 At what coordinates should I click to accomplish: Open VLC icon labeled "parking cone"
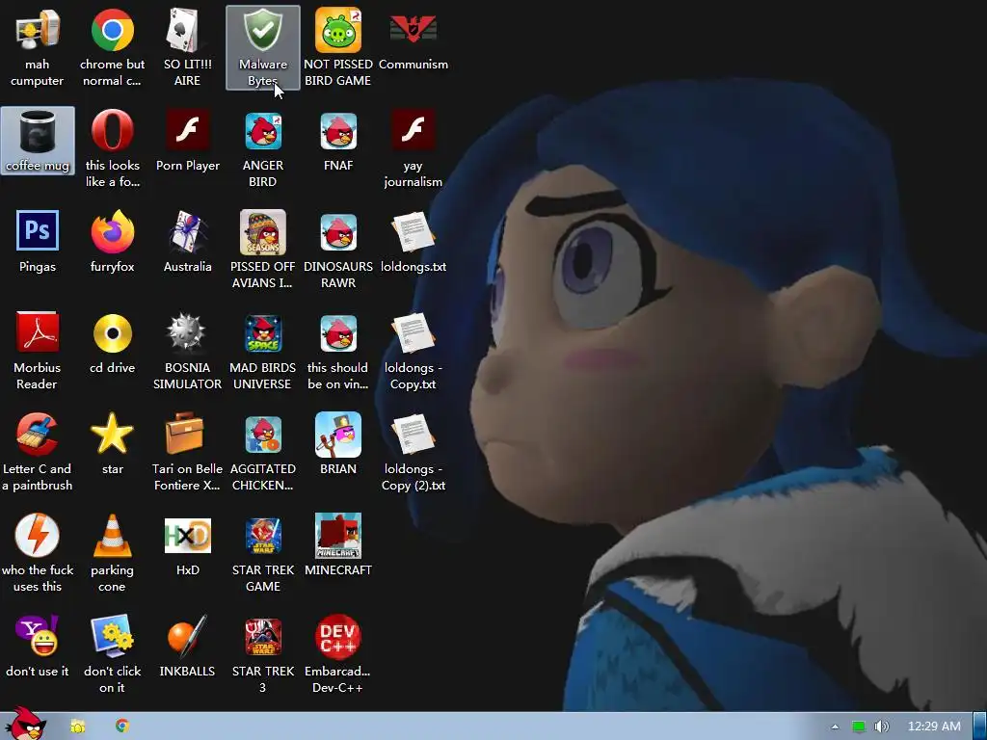(x=112, y=554)
